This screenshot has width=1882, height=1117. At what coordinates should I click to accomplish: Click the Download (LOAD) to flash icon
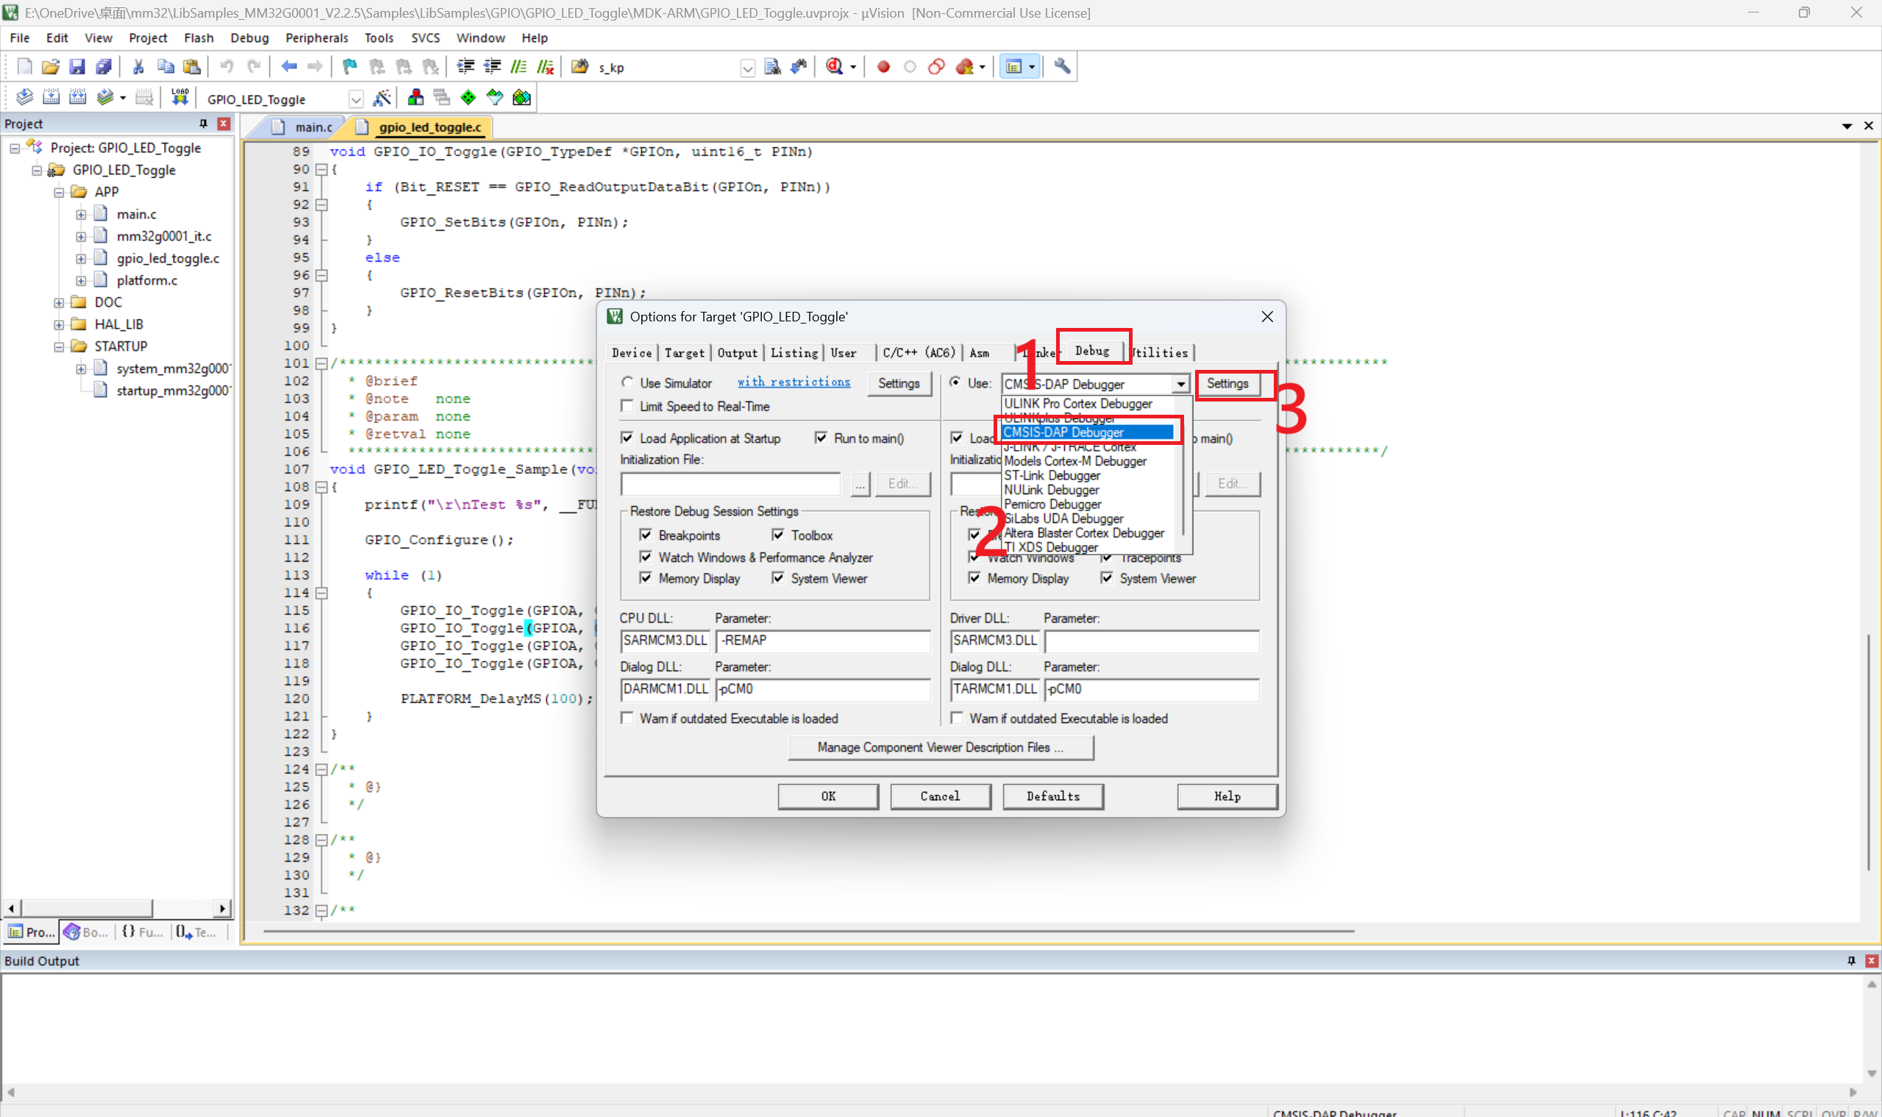tap(180, 97)
